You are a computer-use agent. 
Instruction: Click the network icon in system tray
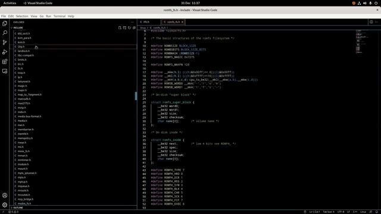[359, 3]
